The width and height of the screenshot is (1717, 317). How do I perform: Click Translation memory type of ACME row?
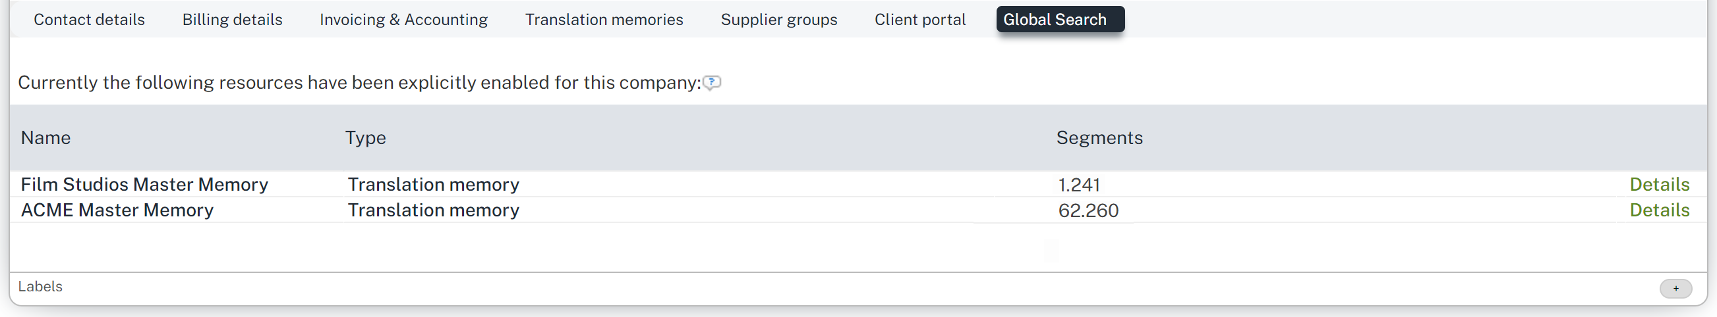pyautogui.click(x=433, y=210)
